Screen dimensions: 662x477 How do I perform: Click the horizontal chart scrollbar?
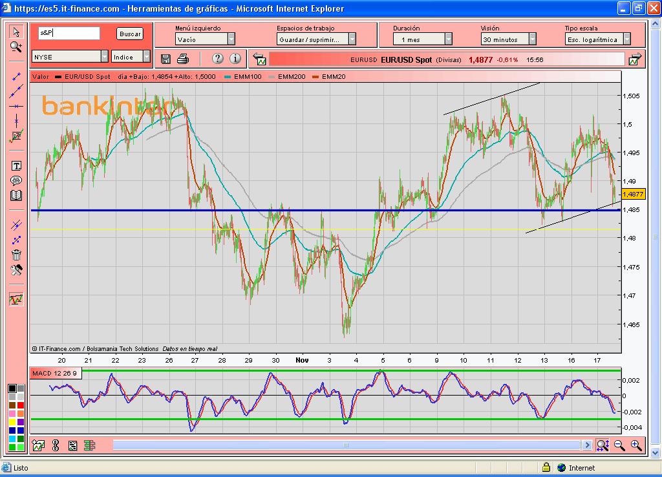tap(346, 445)
